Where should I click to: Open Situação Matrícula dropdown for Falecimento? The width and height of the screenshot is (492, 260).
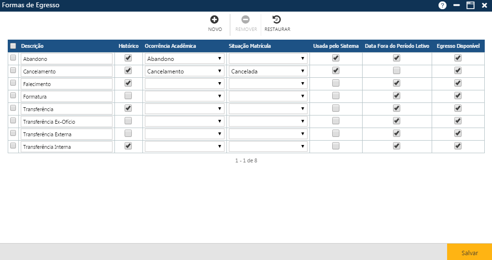tap(268, 84)
